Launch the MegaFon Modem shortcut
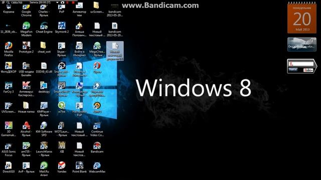321x180 pixels. (x=26, y=29)
